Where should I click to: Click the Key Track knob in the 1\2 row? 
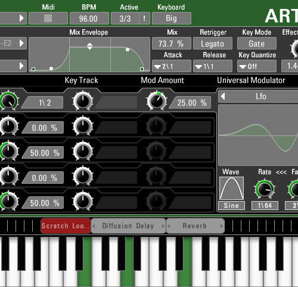pyautogui.click(x=83, y=101)
